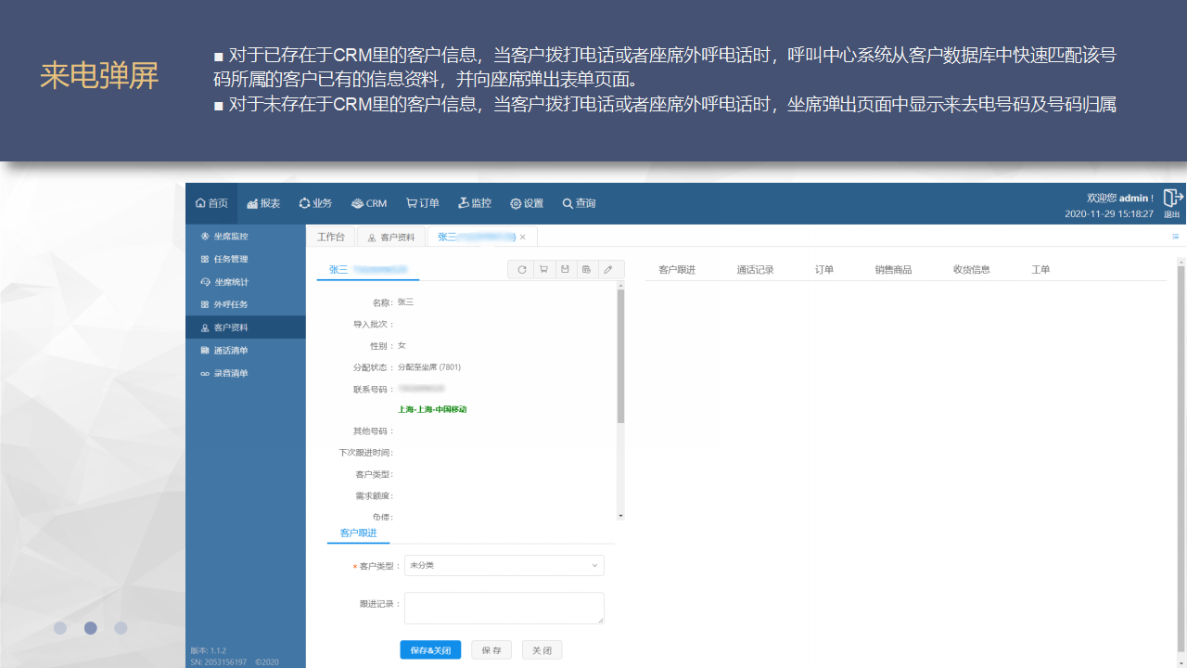
Task: Switch to the 张三 customer page tab
Action: tap(482, 237)
